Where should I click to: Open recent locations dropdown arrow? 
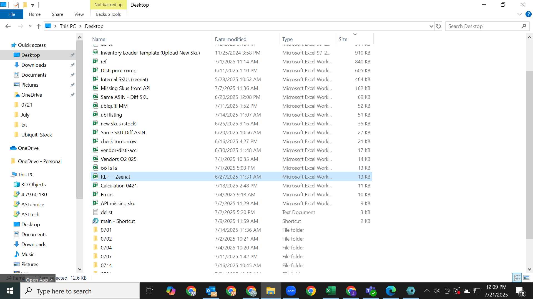coord(30,26)
